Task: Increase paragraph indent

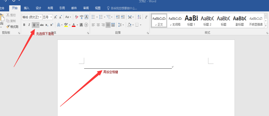Action: (123, 17)
